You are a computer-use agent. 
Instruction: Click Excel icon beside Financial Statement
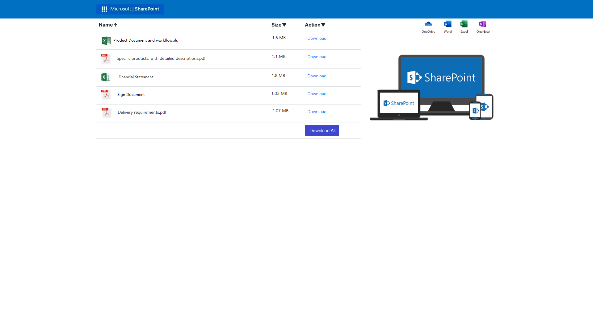point(106,77)
